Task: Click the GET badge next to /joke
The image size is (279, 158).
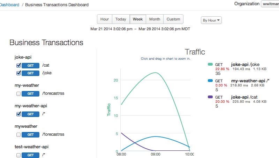Action: (x=30, y=73)
